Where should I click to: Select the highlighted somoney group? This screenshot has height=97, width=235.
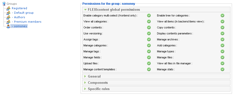point(19,26)
